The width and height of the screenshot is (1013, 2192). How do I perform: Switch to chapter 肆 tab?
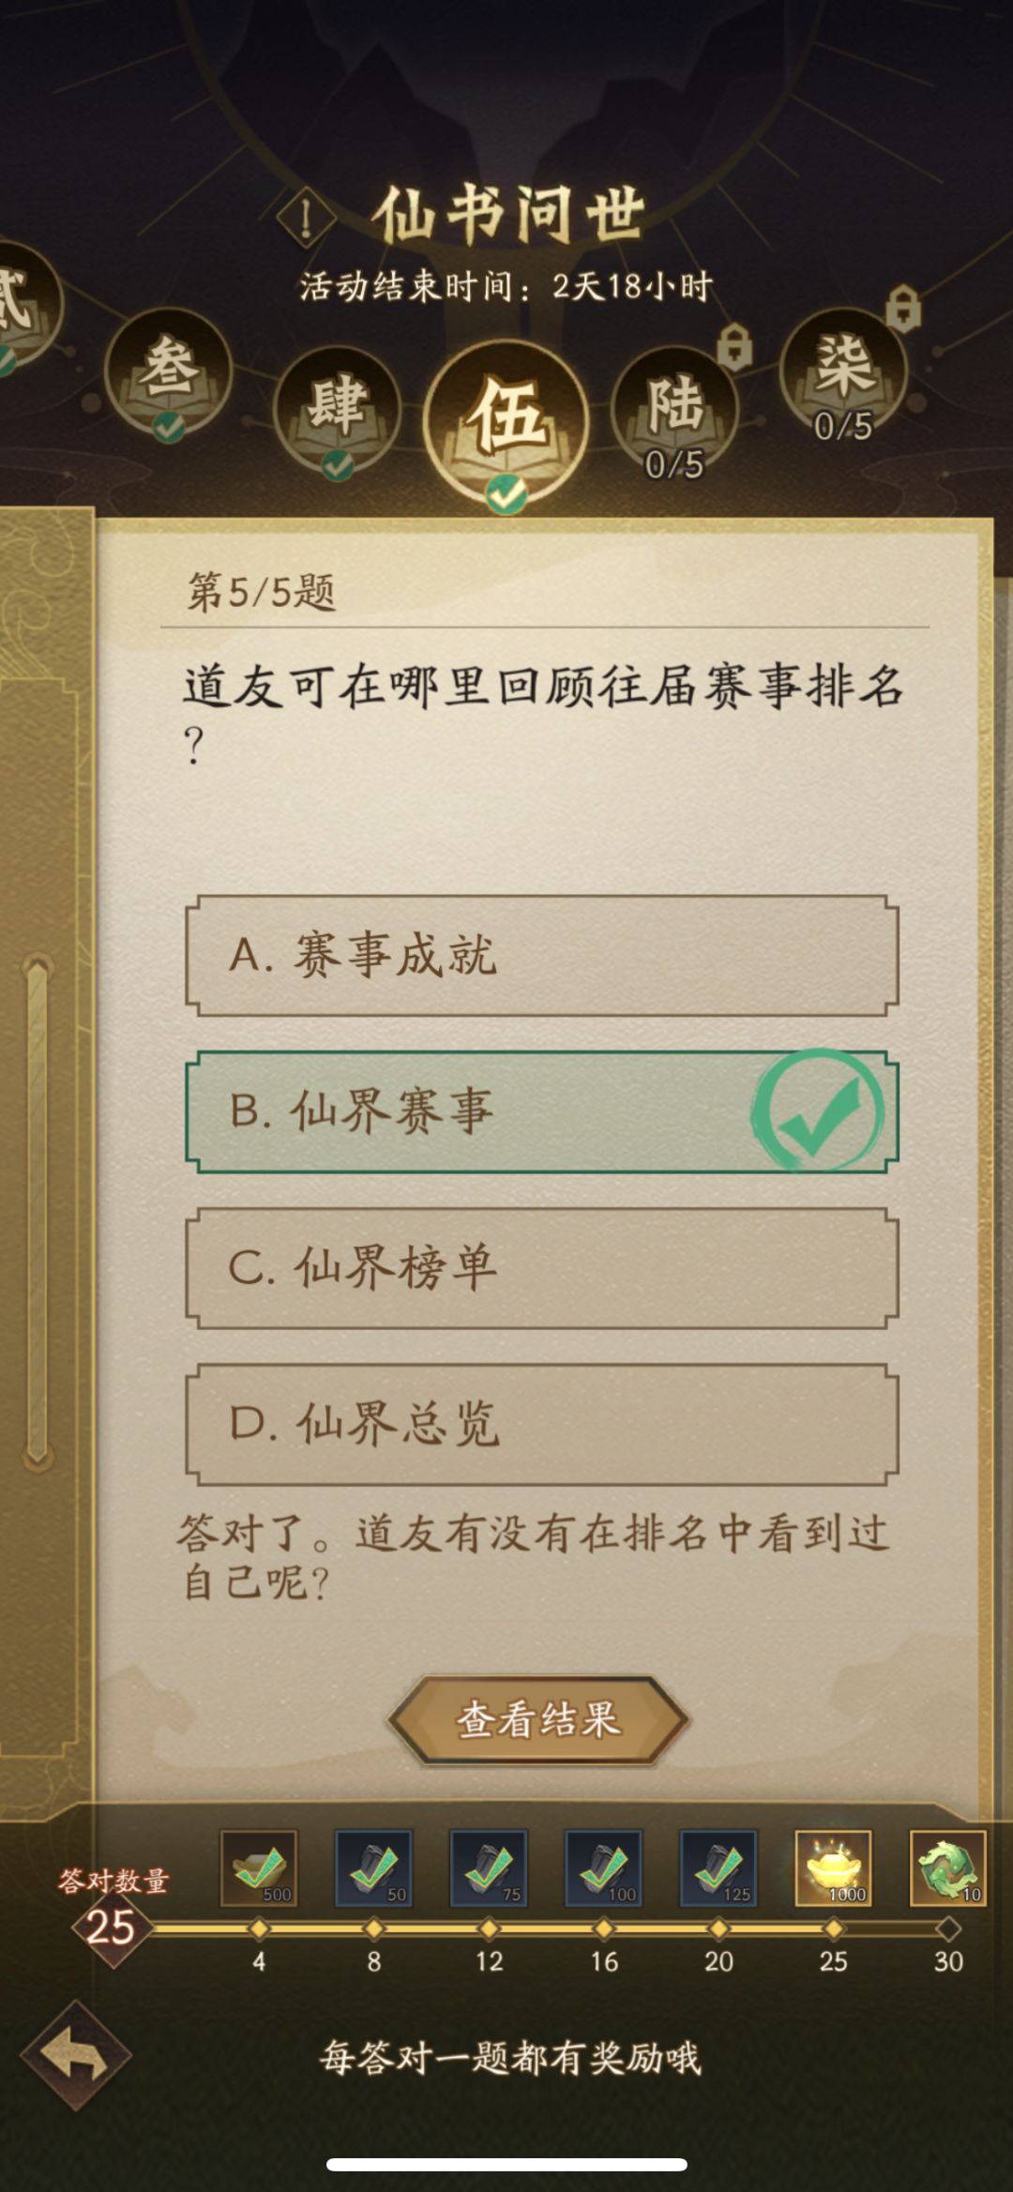click(x=337, y=408)
